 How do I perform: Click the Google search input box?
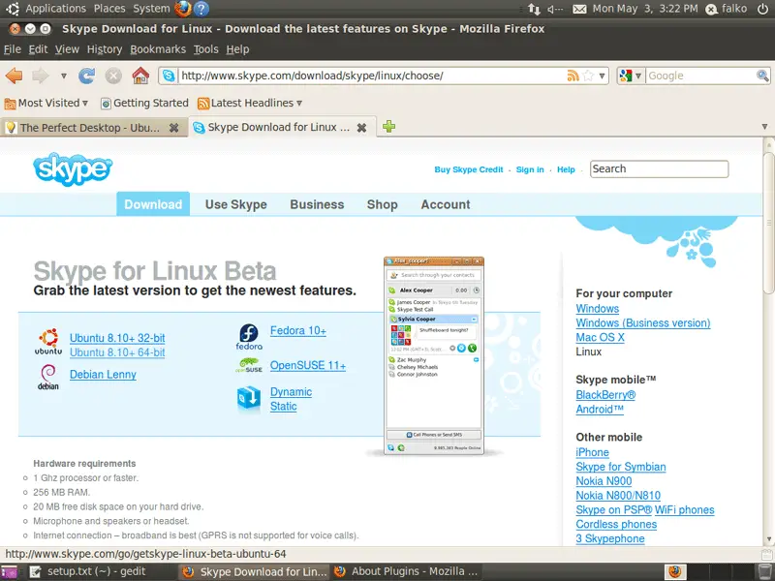(700, 76)
